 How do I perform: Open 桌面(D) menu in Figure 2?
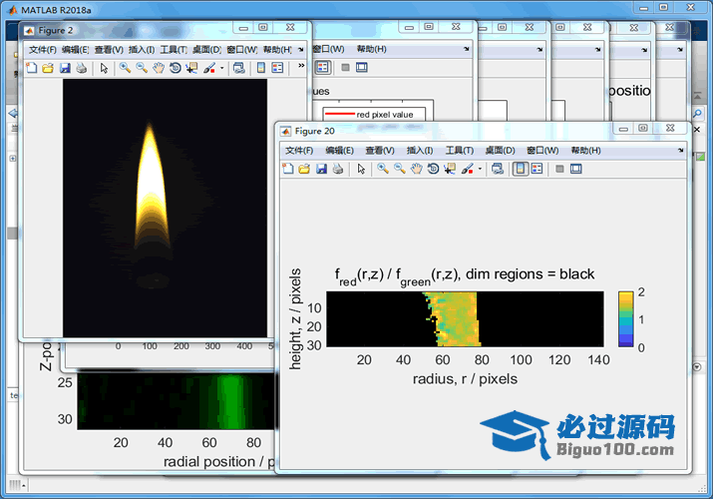pos(206,50)
